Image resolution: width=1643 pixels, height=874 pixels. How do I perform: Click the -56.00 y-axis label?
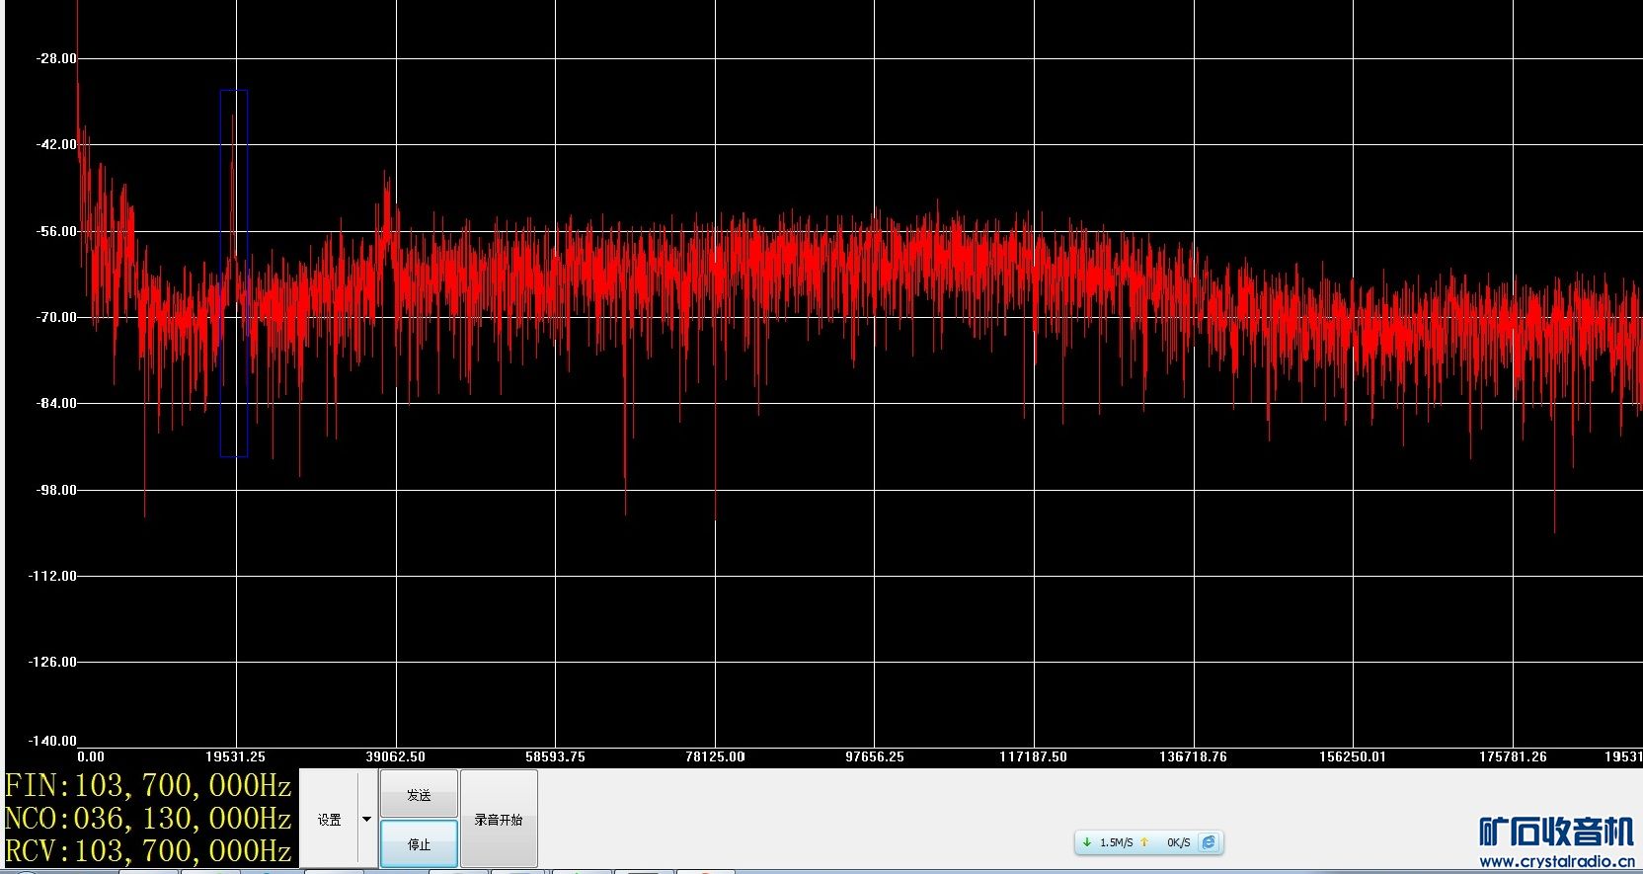[x=56, y=231]
